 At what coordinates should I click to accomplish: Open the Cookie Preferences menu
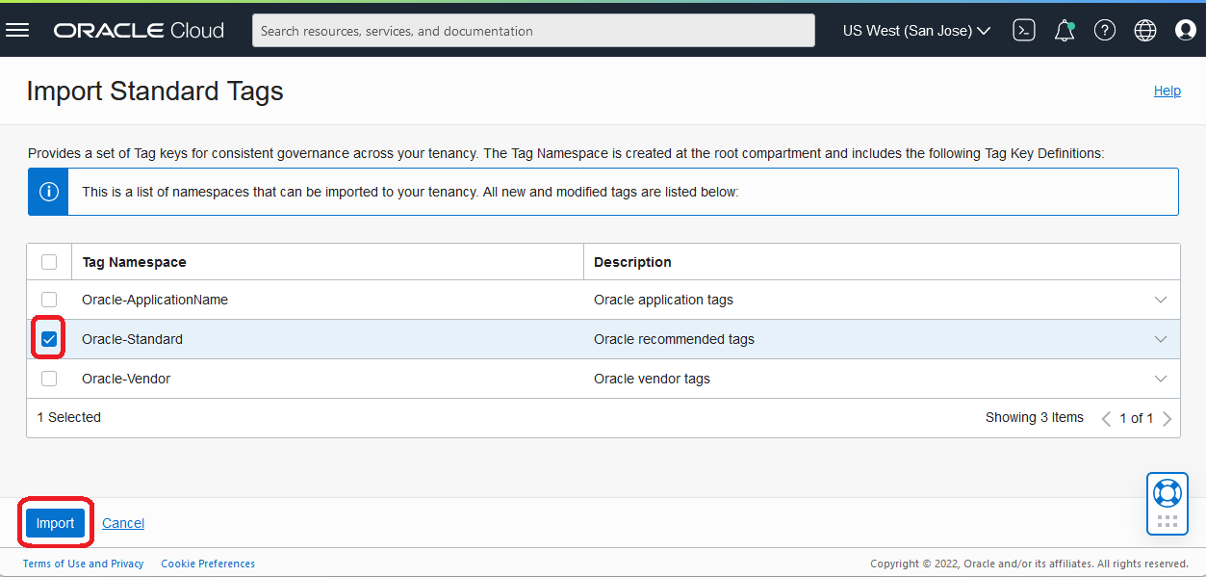click(208, 564)
